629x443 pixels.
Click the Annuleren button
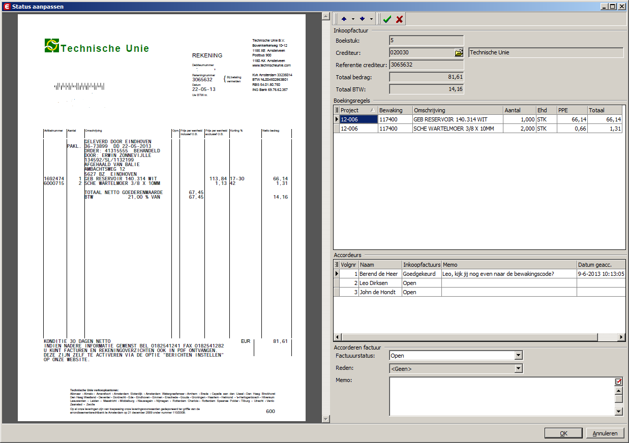pos(605,433)
